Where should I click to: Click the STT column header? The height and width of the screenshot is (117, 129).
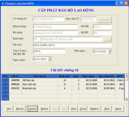5,76
